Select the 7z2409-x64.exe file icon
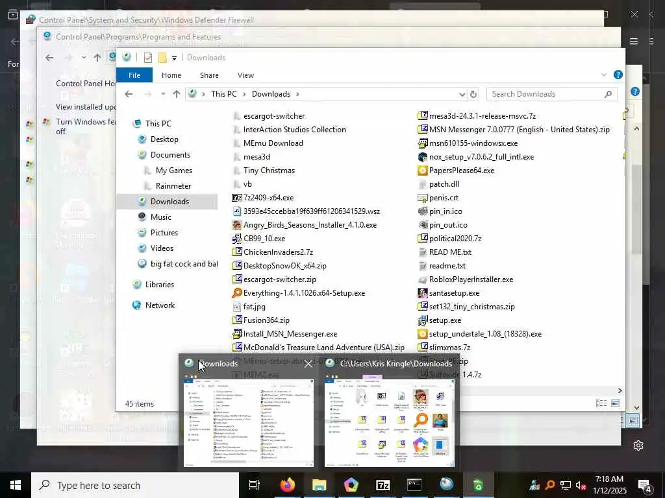Viewport: 665px width, 498px height. click(236, 198)
